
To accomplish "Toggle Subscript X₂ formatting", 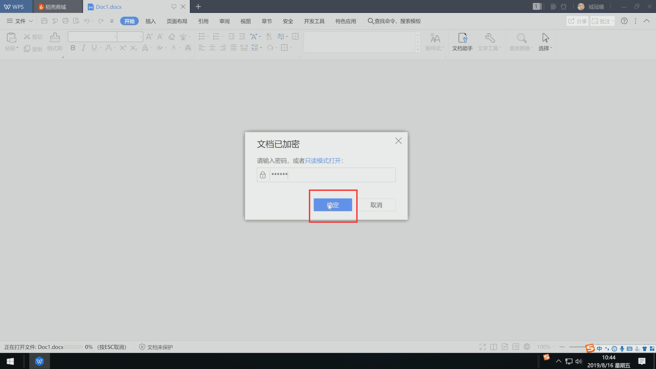I will (x=133, y=48).
